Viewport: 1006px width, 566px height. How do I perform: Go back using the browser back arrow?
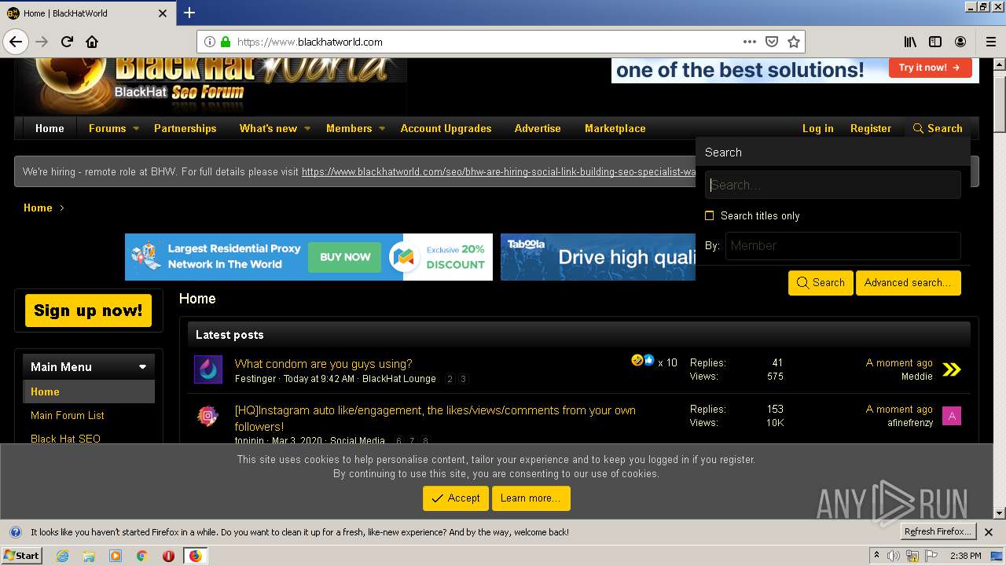pos(16,42)
